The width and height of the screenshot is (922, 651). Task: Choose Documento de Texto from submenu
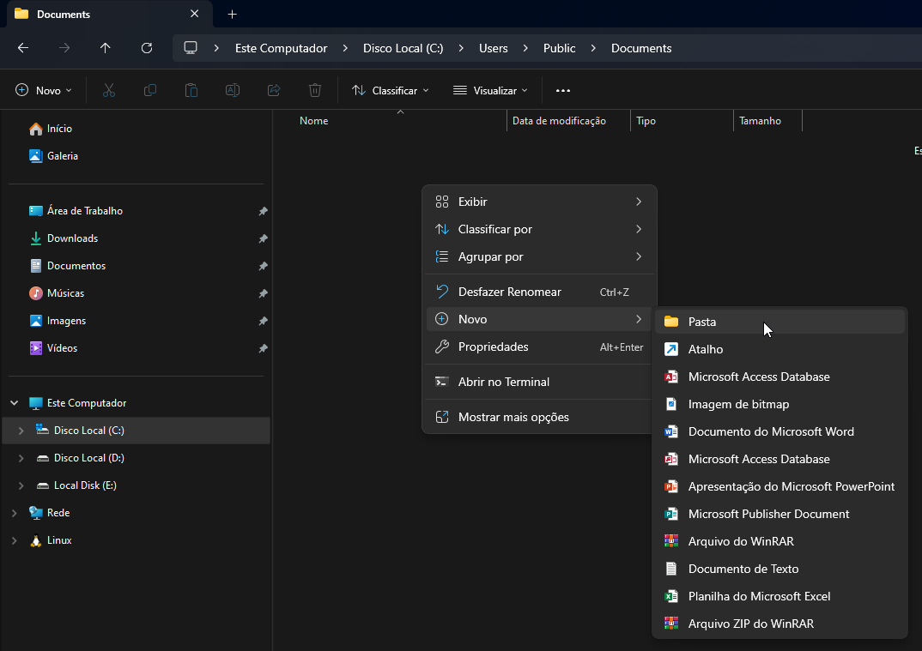pyautogui.click(x=743, y=569)
